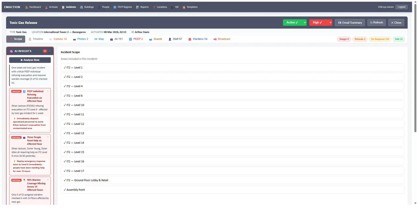Click the Map tab's map icon
Viewport: 417px width, 208px height.
tap(96, 39)
